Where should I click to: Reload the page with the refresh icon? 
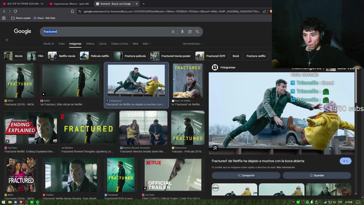15,11
